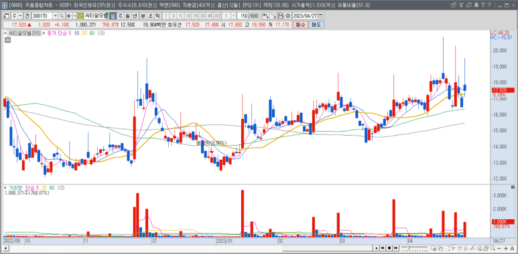Zoom out chart with the minus icon
518x254 pixels.
499,248
